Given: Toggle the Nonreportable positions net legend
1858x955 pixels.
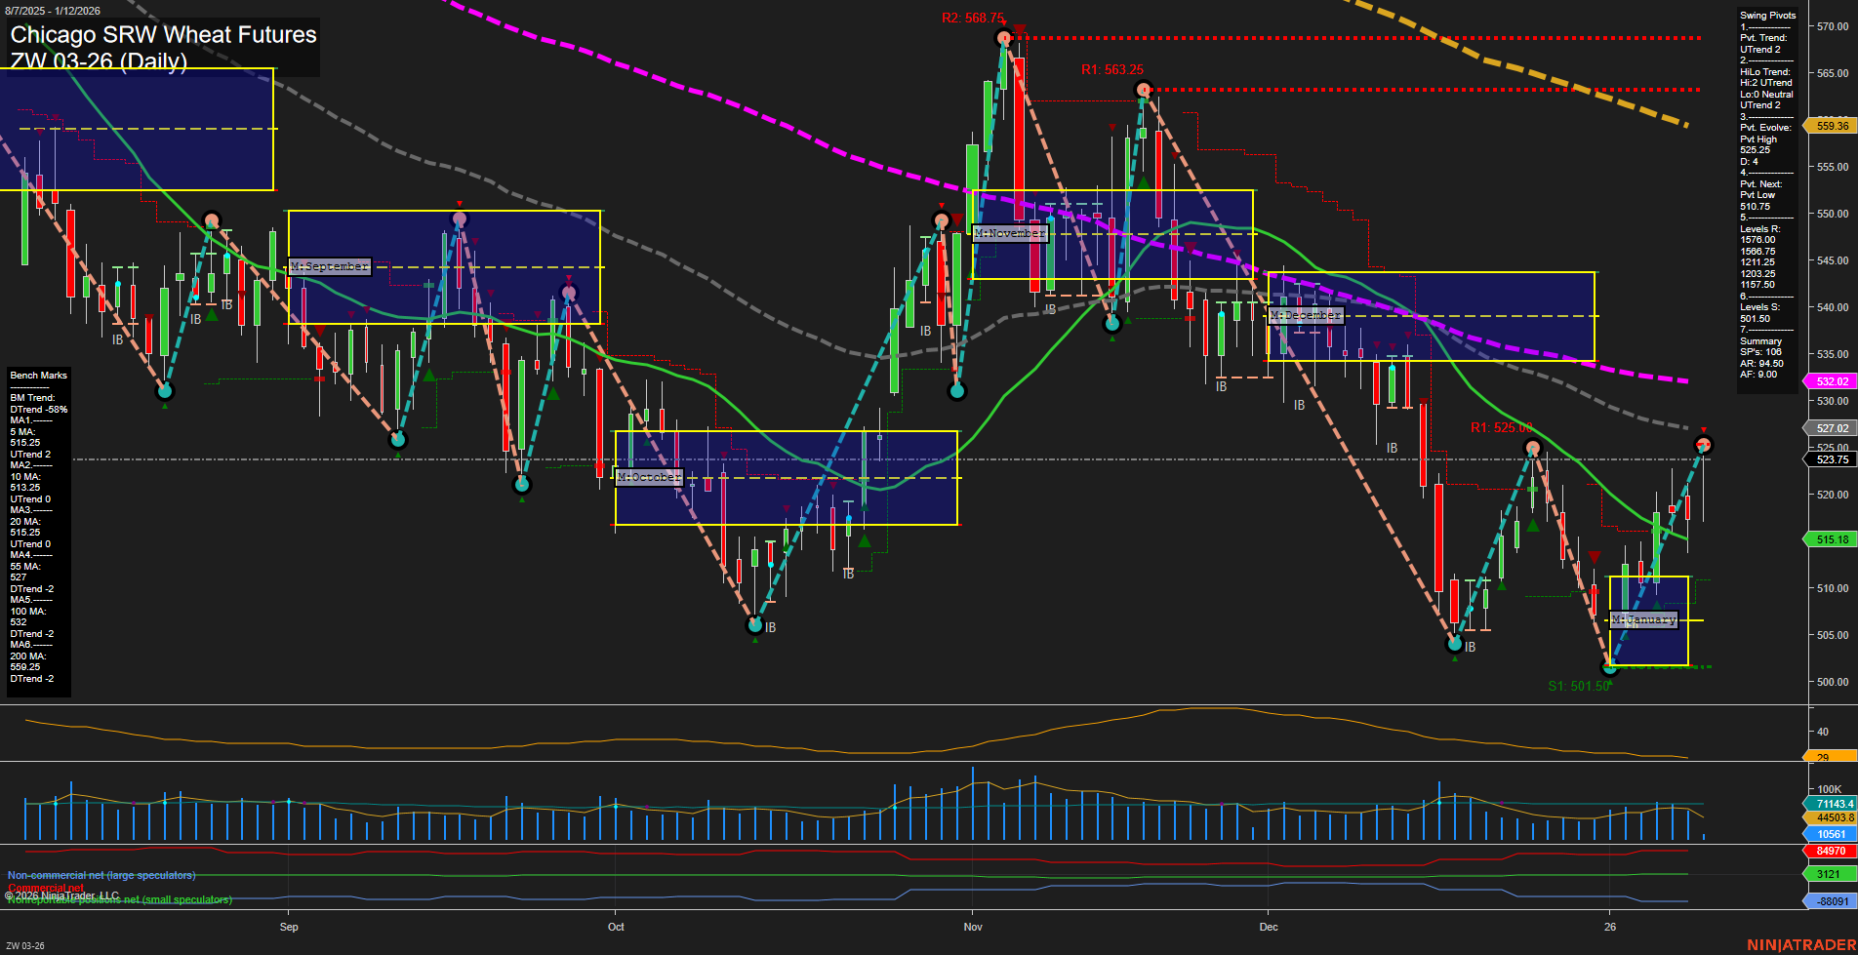Looking at the screenshot, I should pos(119,900).
